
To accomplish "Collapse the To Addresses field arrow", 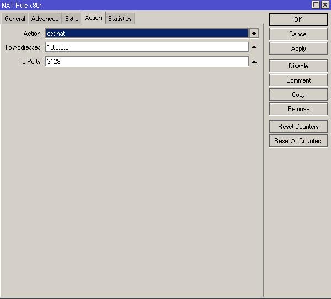I will 254,47.
